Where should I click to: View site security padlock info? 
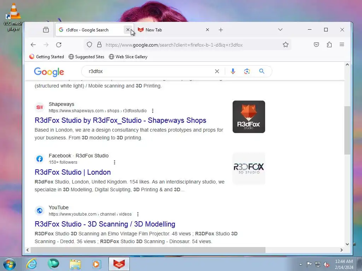pos(99,45)
